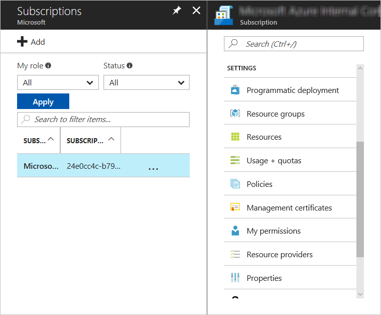
Task: Open Resources
Action: pyautogui.click(x=290, y=137)
